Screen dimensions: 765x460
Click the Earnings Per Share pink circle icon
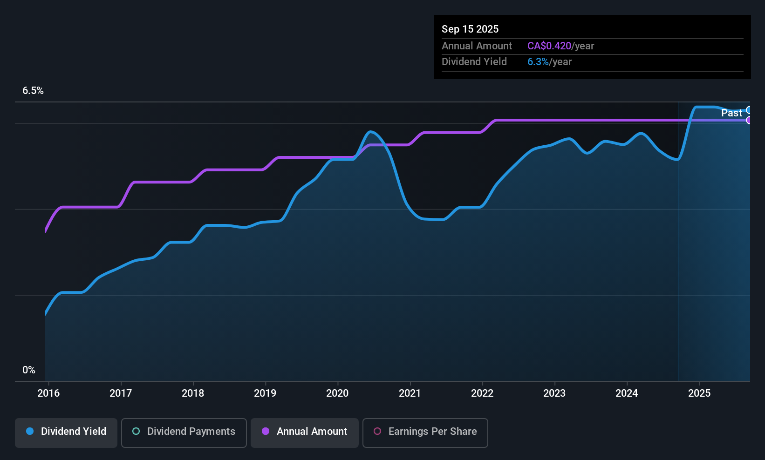(x=377, y=432)
